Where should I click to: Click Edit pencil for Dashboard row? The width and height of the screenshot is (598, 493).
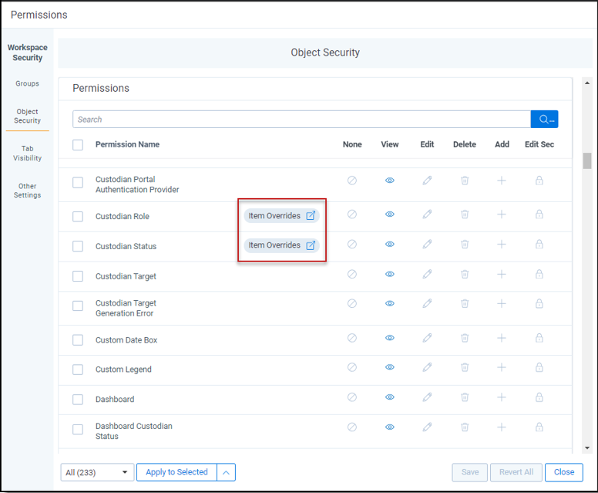[x=427, y=397]
